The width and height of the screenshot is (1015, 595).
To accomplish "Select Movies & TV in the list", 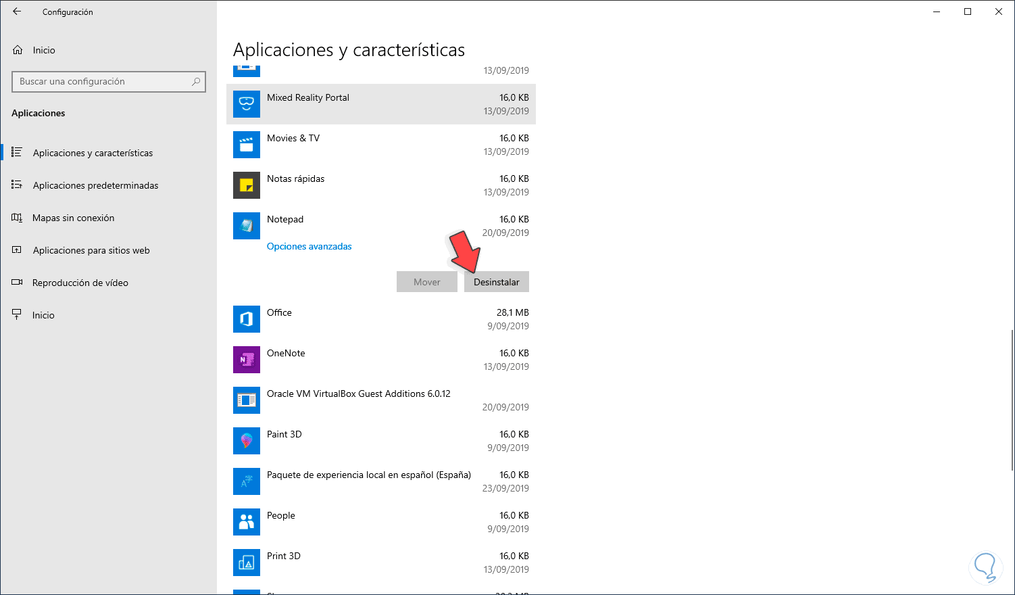I will (381, 145).
